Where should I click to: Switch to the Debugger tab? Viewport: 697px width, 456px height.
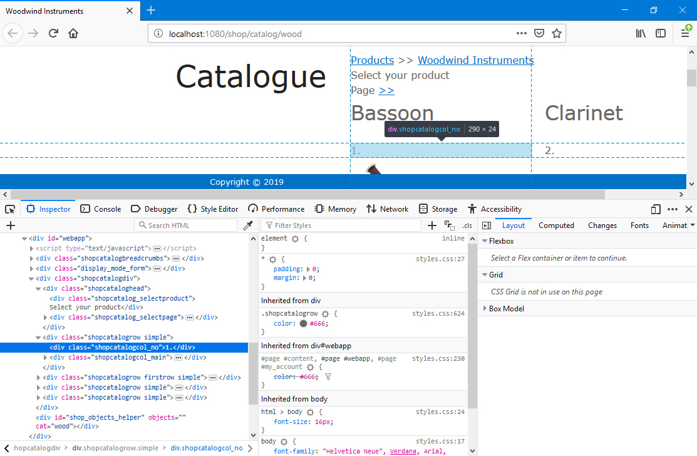tap(154, 209)
